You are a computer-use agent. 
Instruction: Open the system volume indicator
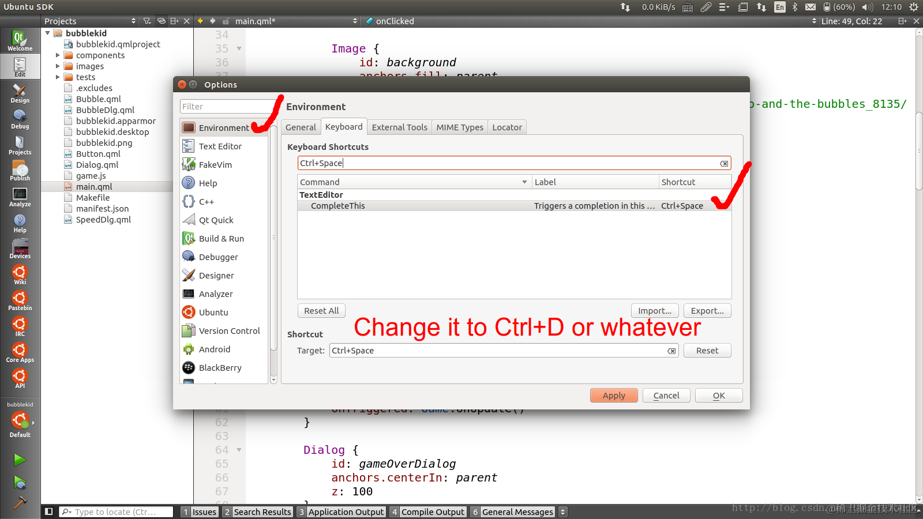(x=867, y=7)
